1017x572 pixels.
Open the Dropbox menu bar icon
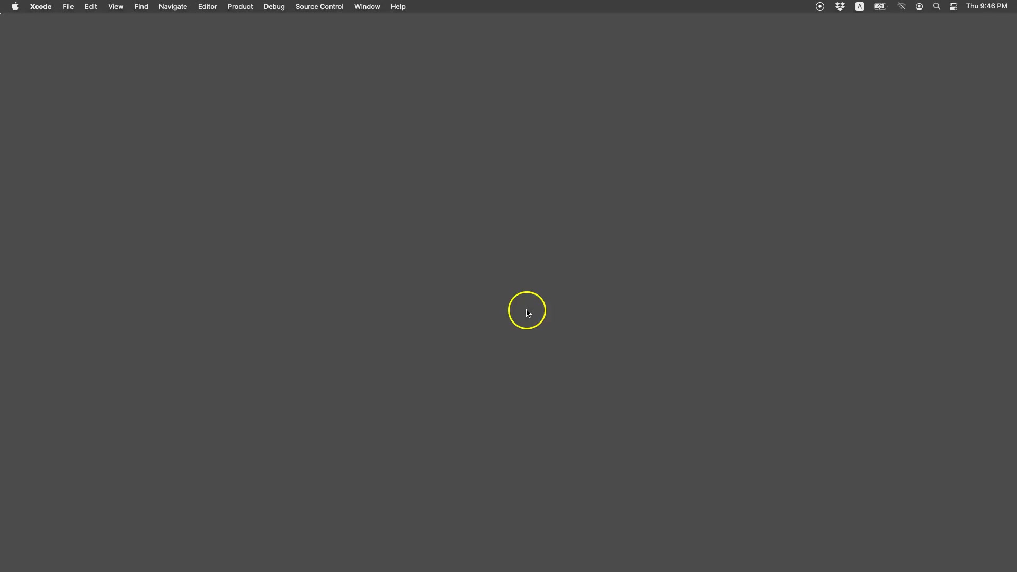(x=840, y=6)
